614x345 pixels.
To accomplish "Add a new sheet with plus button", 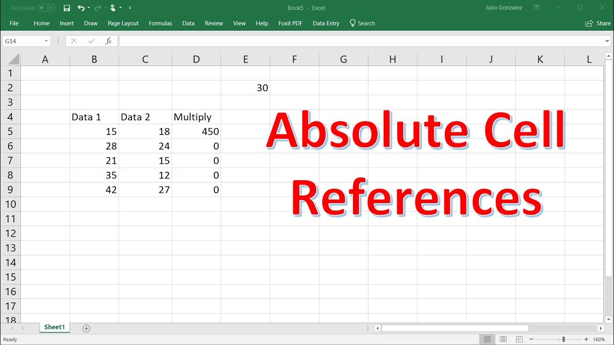I will 86,328.
